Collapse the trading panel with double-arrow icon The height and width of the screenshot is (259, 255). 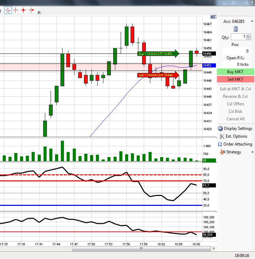click(x=213, y=17)
